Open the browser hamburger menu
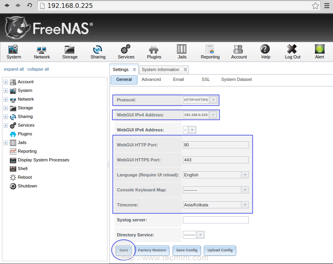The height and width of the screenshot is (264, 333). tap(327, 6)
